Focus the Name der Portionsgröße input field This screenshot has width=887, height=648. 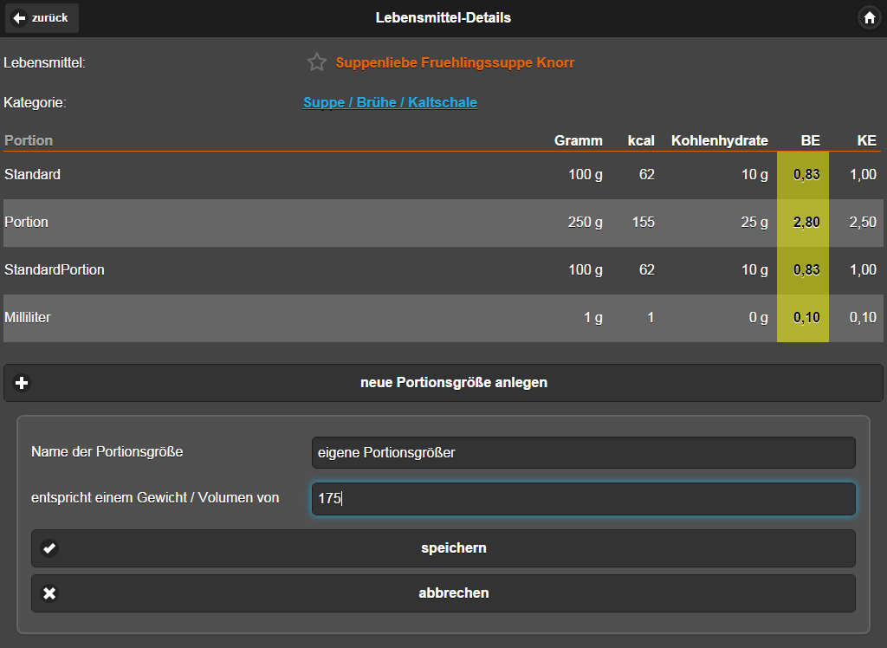(583, 453)
